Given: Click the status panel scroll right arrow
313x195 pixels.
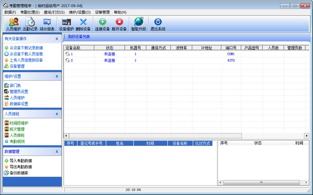Looking at the screenshot, I should point(306,182).
